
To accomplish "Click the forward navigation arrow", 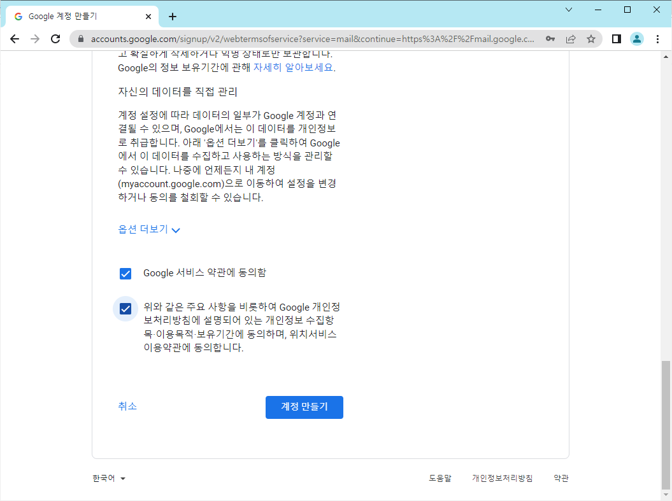I will point(35,39).
